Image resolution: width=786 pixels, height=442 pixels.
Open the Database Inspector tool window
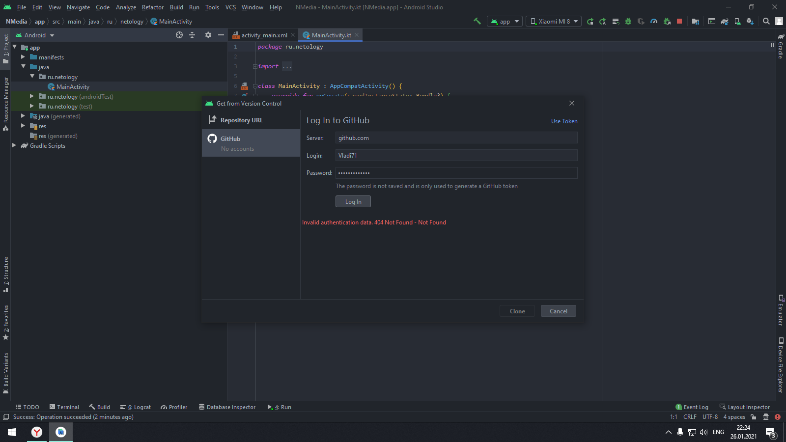(227, 407)
